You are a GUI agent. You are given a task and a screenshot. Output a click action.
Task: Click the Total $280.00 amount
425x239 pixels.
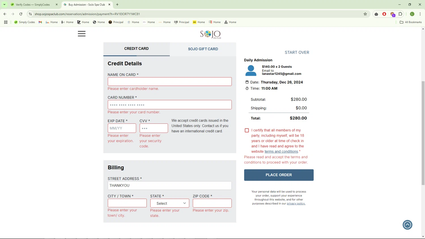click(x=298, y=118)
